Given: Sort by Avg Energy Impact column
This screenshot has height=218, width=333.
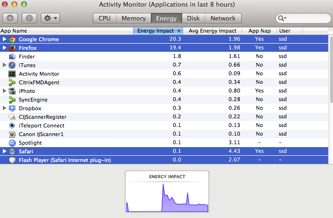Looking at the screenshot, I should pos(212,31).
